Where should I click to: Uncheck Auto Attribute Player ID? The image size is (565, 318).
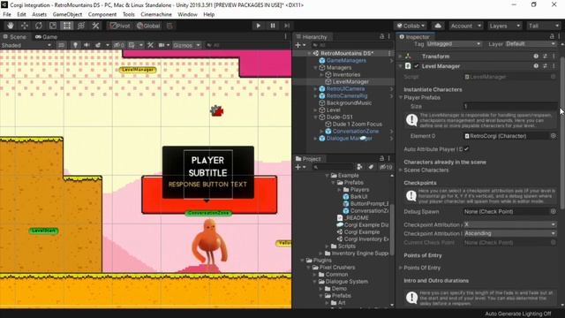coord(467,149)
